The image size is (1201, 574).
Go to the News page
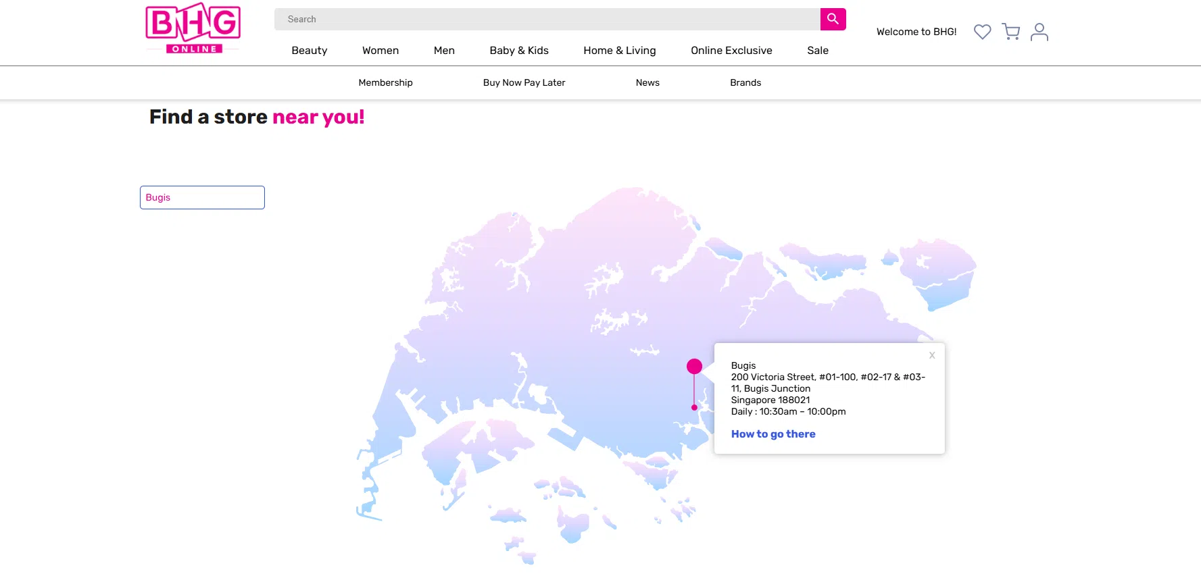coord(647,82)
